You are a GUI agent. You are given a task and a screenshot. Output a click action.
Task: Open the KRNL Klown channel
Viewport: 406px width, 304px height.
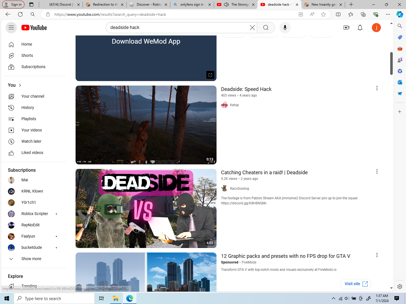[x=35, y=191]
